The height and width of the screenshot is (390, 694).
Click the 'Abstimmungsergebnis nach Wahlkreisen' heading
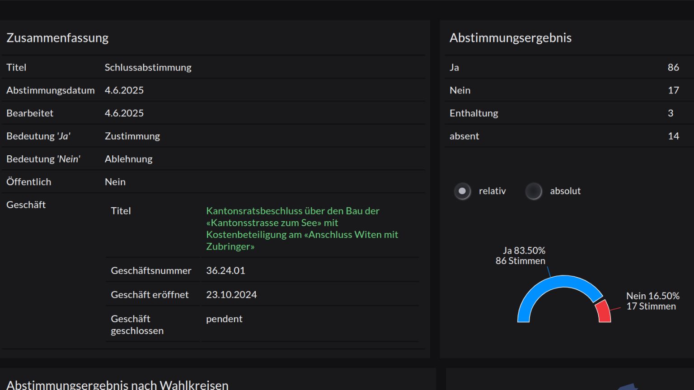point(117,385)
